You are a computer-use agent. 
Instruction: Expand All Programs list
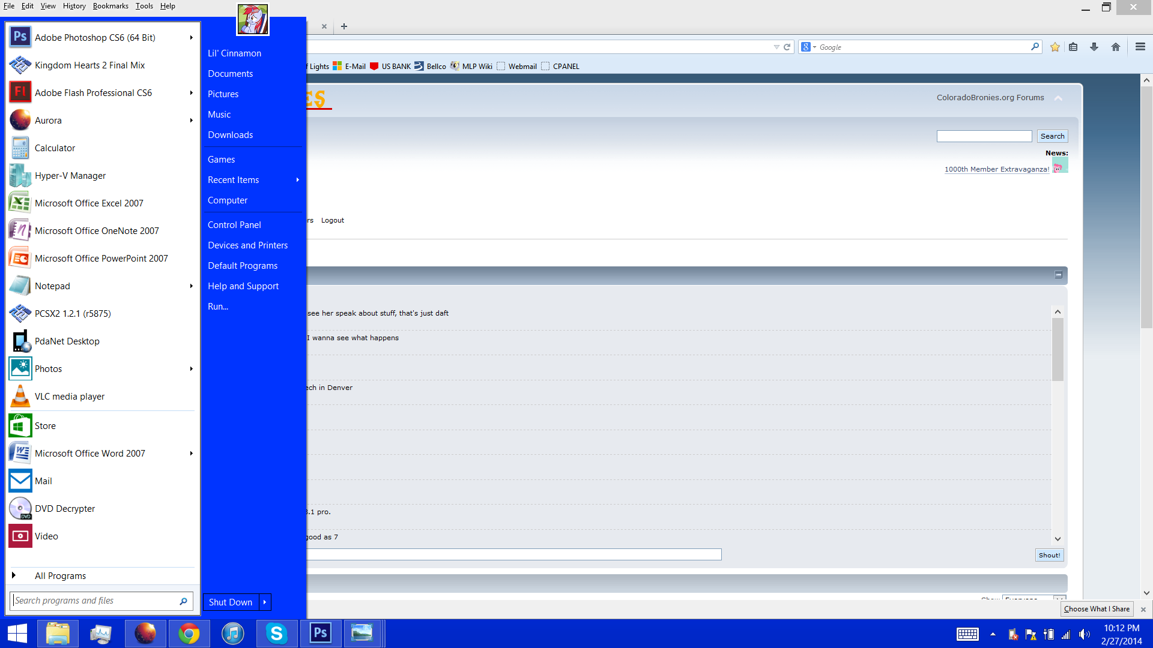(60, 576)
